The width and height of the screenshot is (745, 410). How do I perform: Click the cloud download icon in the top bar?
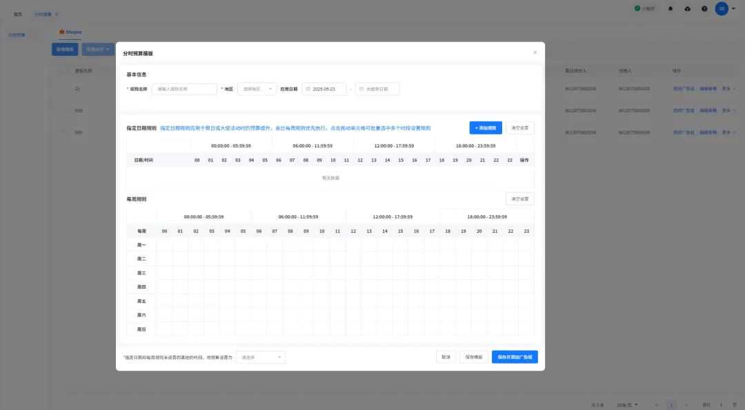click(x=688, y=8)
